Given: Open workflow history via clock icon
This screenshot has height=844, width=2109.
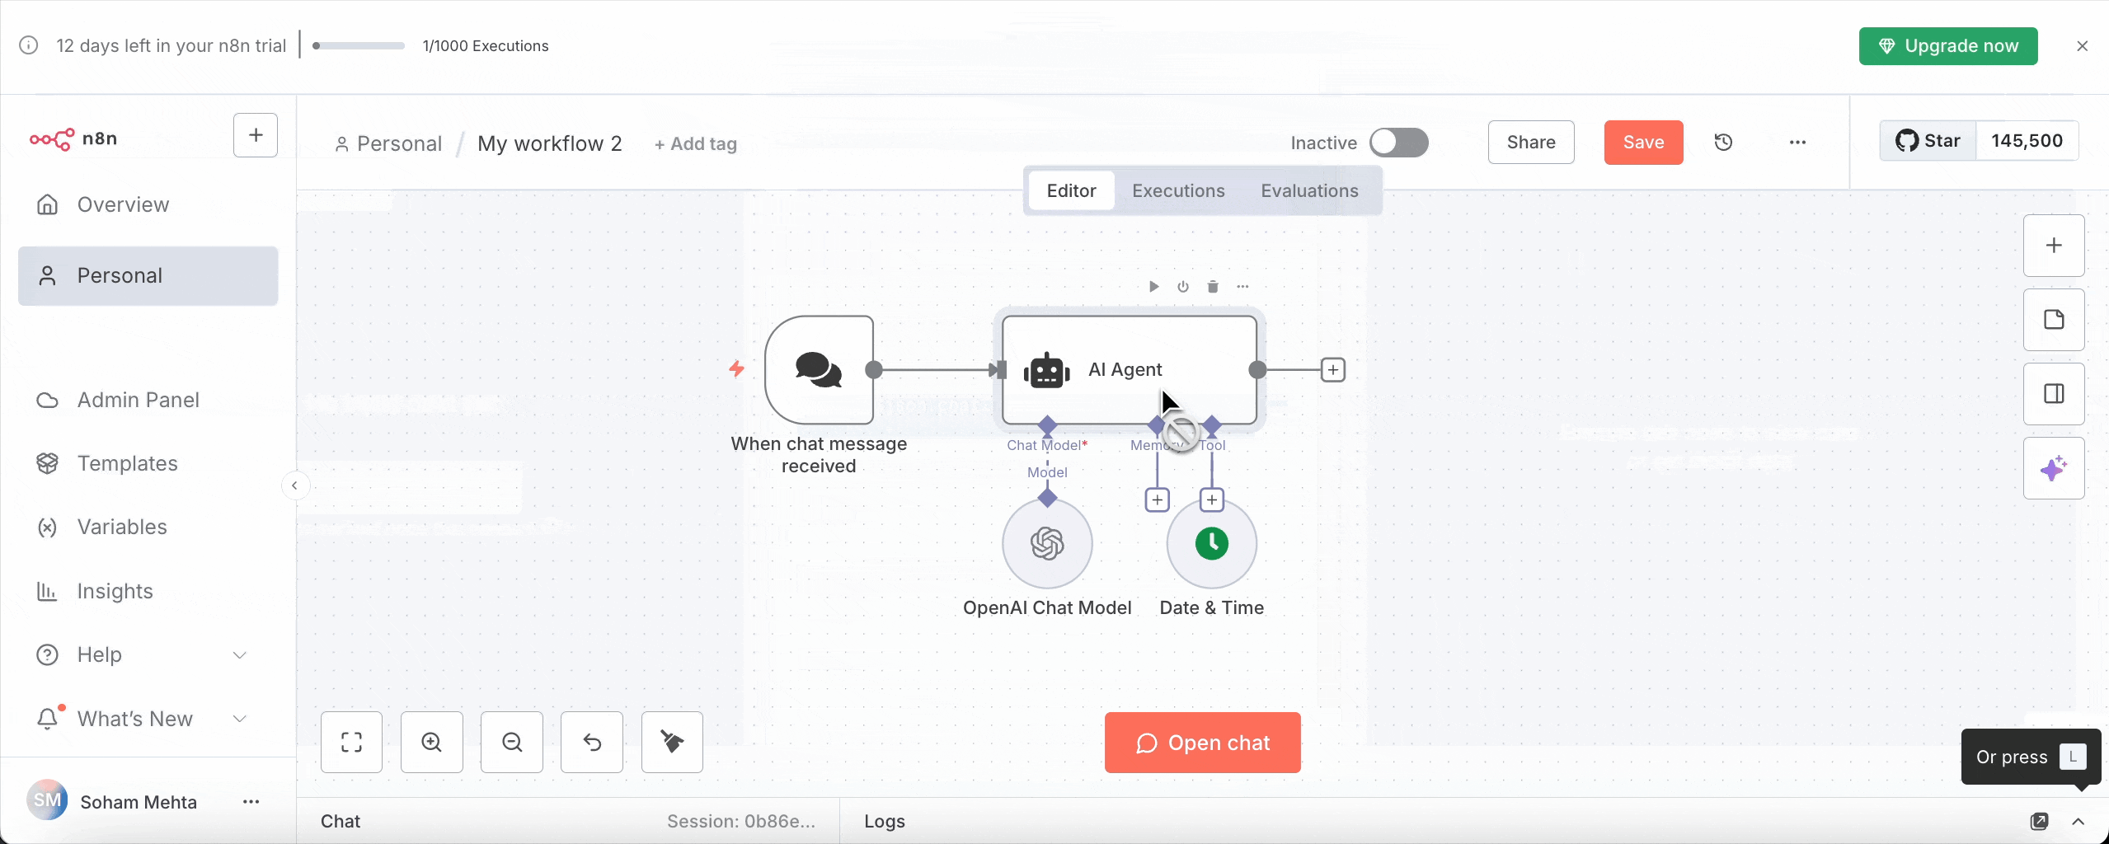Looking at the screenshot, I should pos(1724,142).
